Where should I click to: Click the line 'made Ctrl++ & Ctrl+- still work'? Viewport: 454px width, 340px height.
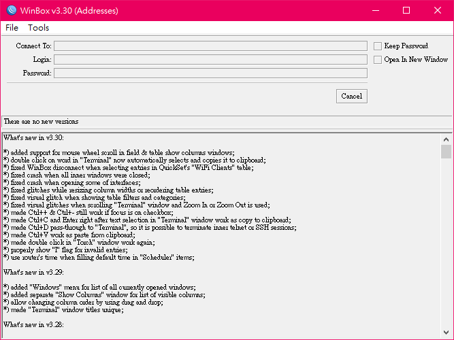tap(88, 213)
